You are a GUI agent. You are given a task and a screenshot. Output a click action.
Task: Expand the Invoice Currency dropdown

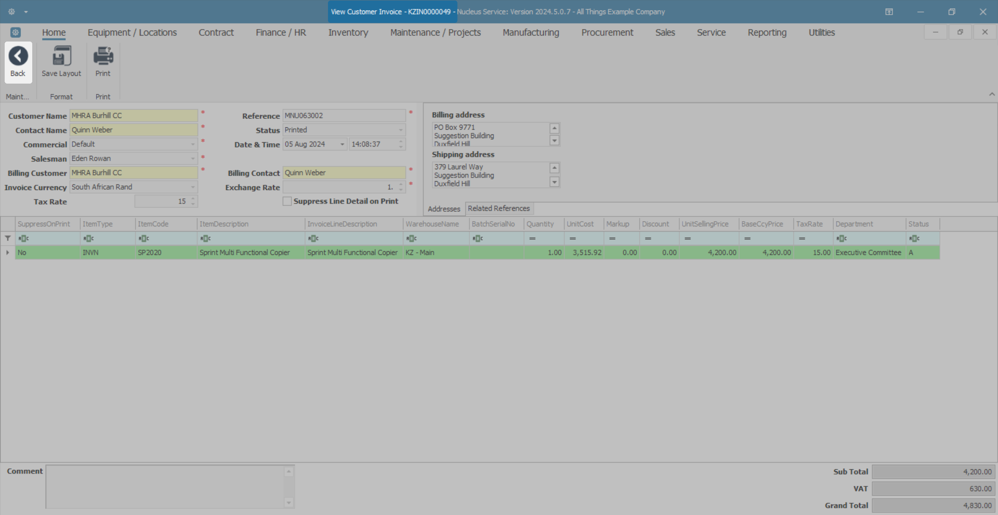point(193,187)
